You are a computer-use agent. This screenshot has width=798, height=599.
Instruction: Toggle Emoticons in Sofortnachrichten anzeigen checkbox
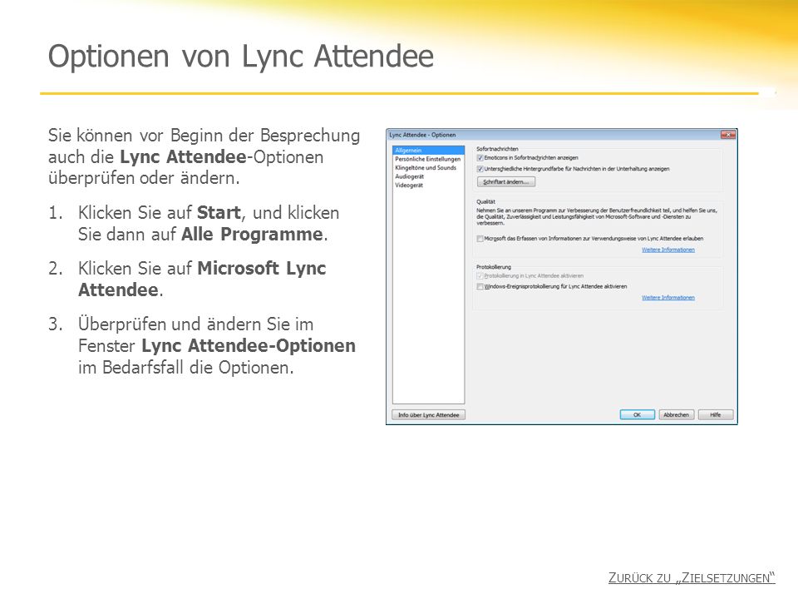point(480,158)
